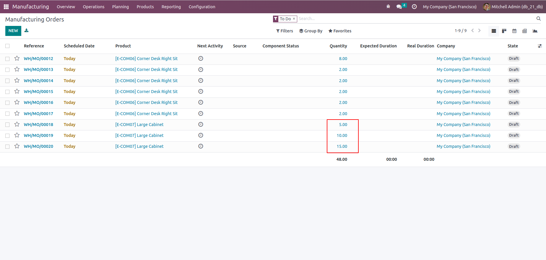
Task: Tick the checkbox for WH/MO/00018
Action: click(7, 125)
